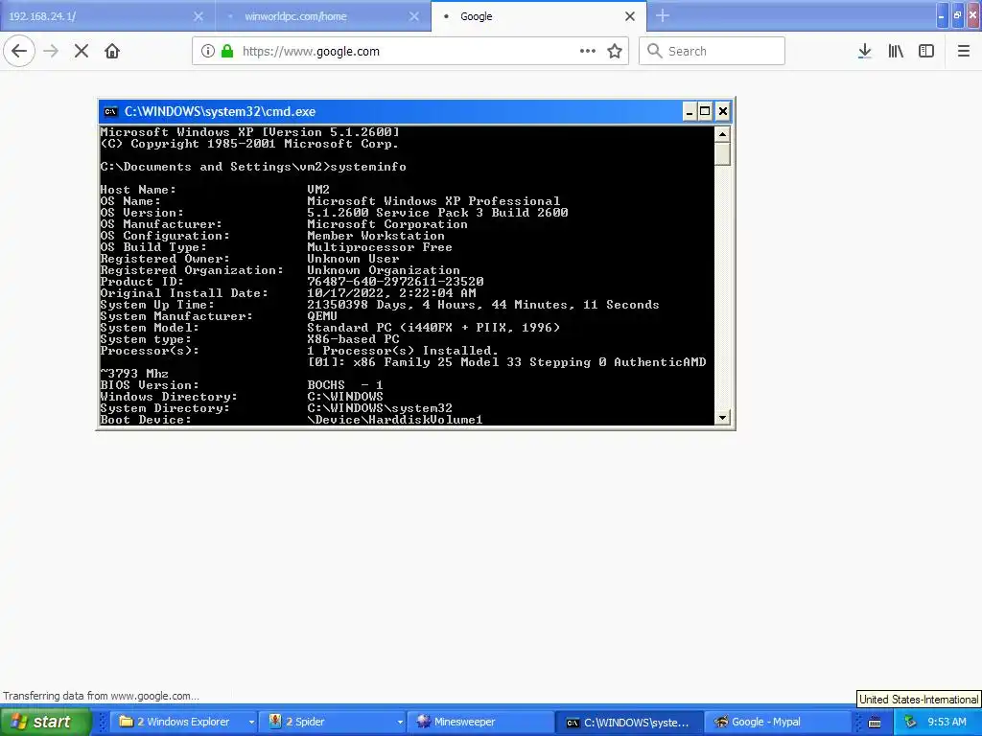Expand the Windows Explorer group dropdown arrow

pos(252,722)
